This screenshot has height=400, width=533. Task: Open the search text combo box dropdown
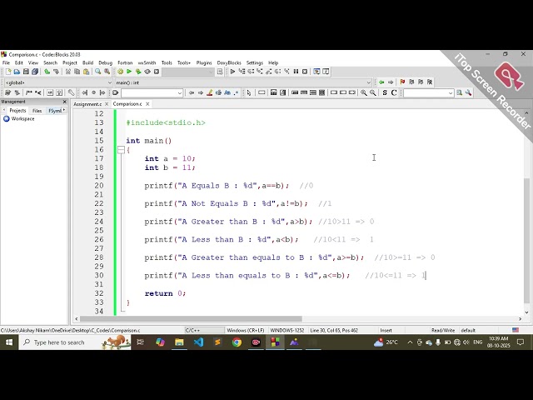[x=180, y=92]
